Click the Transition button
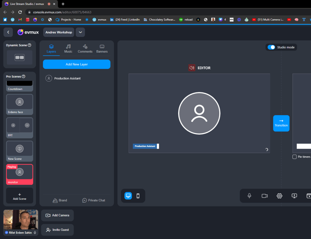The width and height of the screenshot is (311, 239). point(281,123)
